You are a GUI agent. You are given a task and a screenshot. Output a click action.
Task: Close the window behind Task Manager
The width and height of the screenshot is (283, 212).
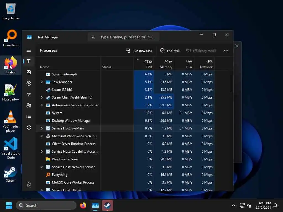point(237,46)
